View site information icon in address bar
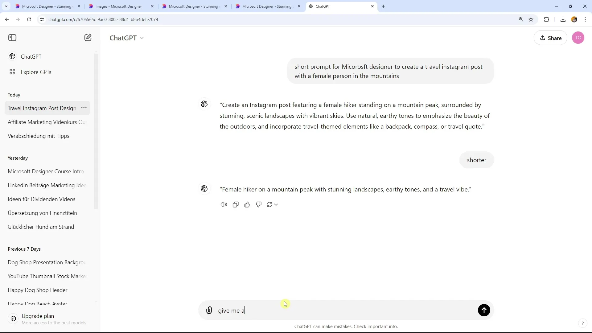This screenshot has width=592, height=333. [x=42, y=19]
